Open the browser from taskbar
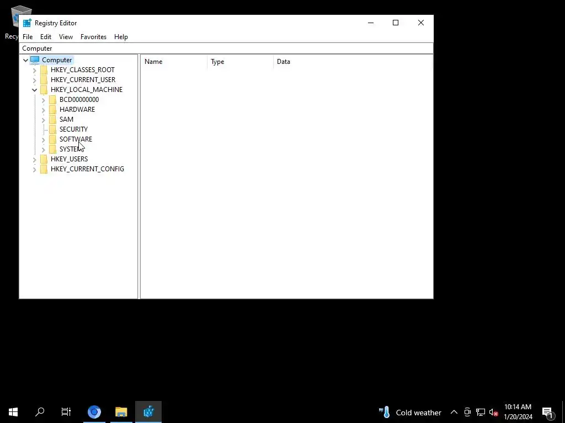The height and width of the screenshot is (423, 565). tap(94, 412)
